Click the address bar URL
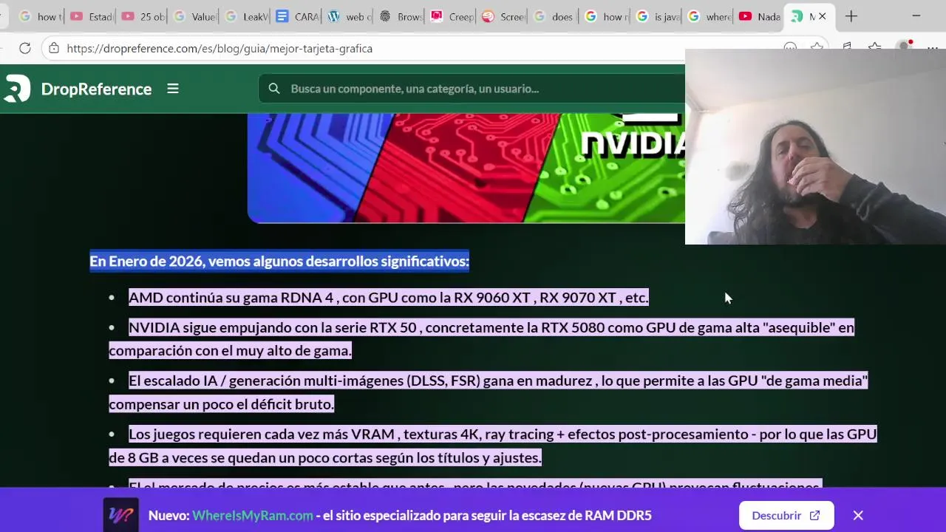The width and height of the screenshot is (946, 532). point(220,48)
